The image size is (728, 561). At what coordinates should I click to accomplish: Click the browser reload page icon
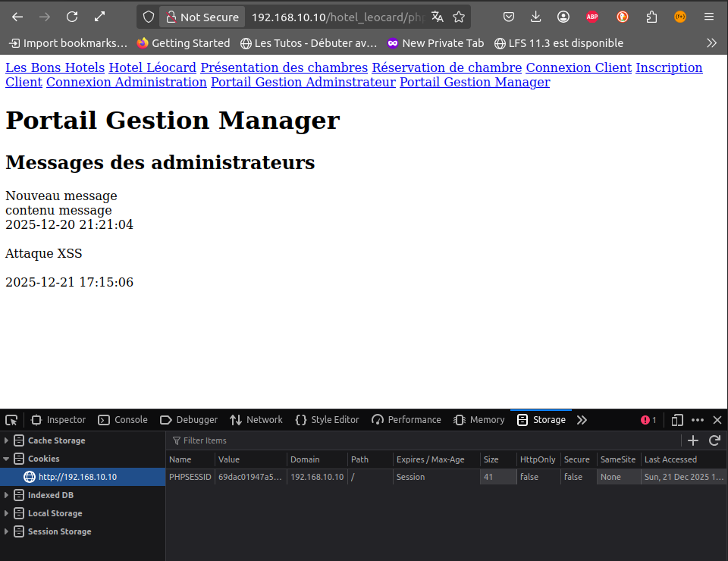click(72, 17)
